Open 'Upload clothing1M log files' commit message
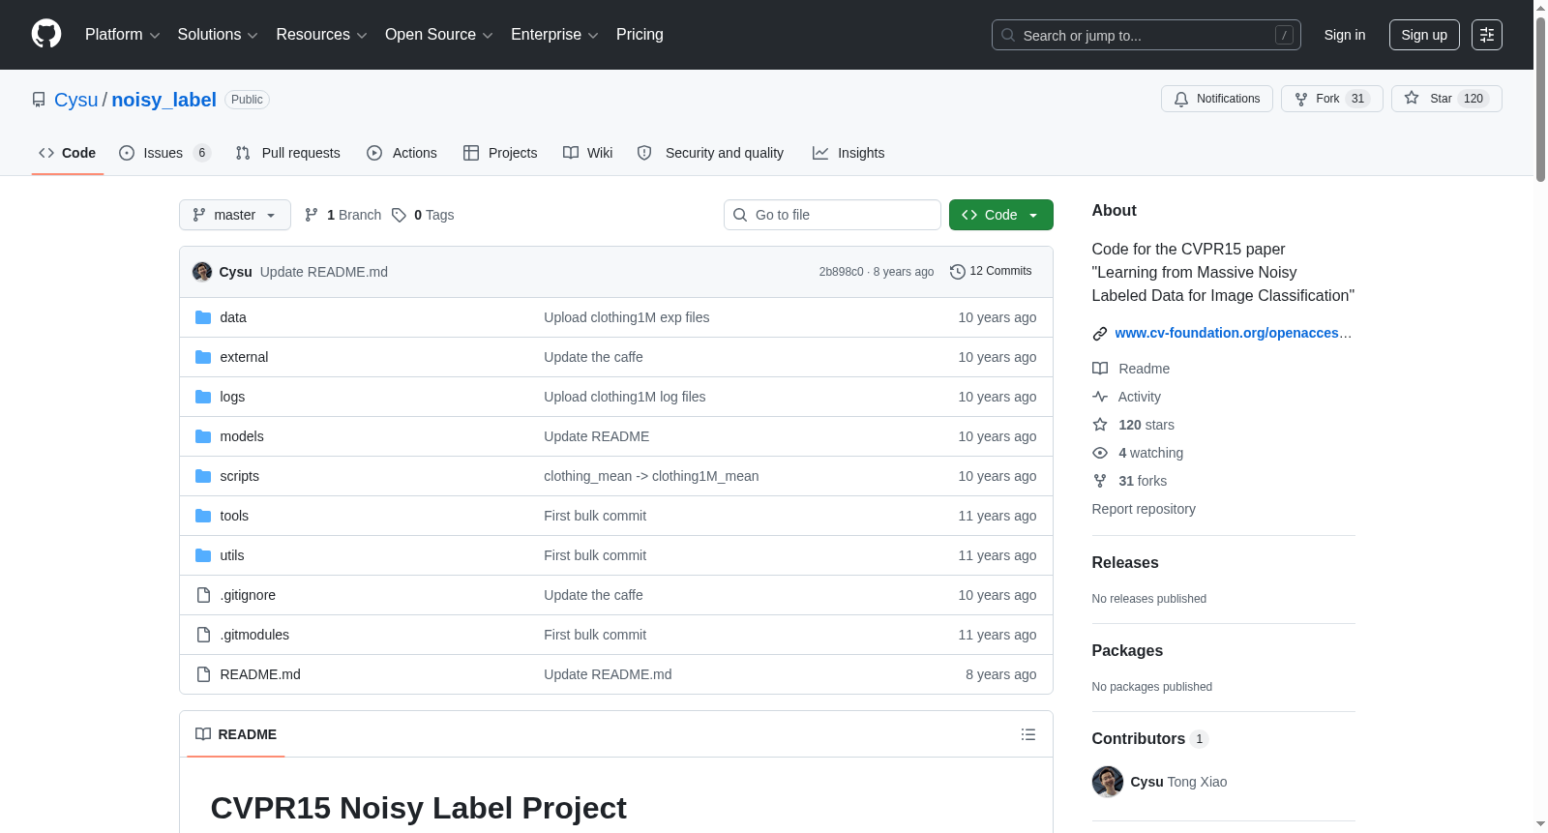The height and width of the screenshot is (833, 1548). point(625,397)
